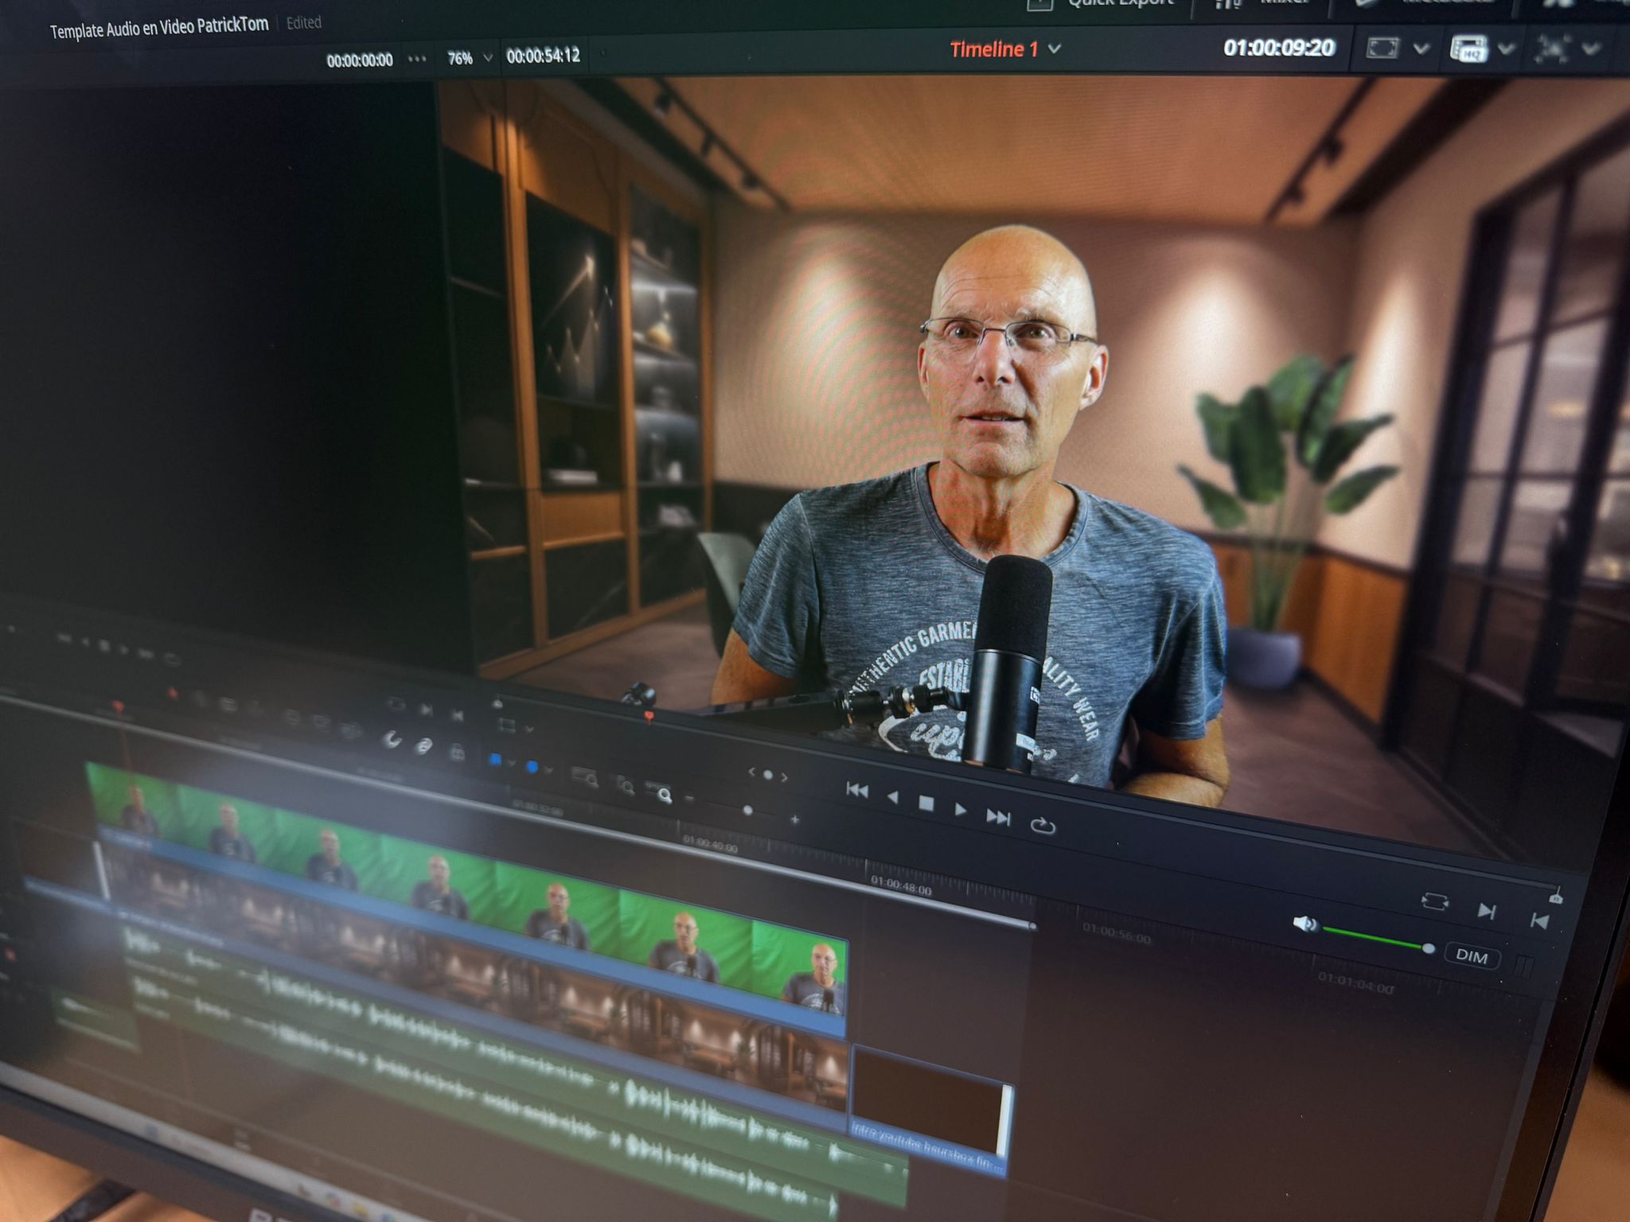The height and width of the screenshot is (1222, 1630).
Task: Click the plus zoom-in button
Action: coord(794,819)
